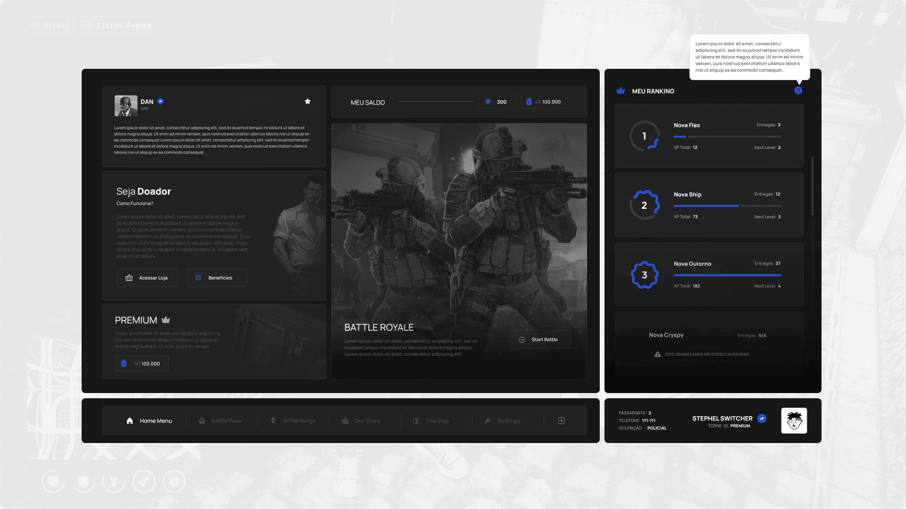The height and width of the screenshot is (509, 906).
Task: Click the Nova Ship XP progress bar
Action: point(727,206)
